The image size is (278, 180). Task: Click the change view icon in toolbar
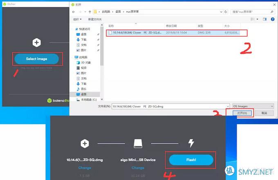(253, 19)
